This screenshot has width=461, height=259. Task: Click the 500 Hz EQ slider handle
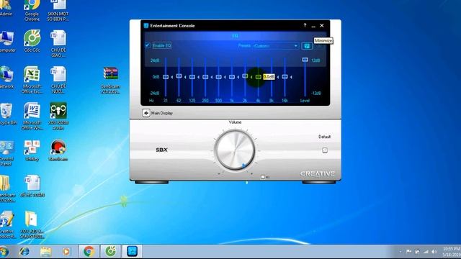218,77
